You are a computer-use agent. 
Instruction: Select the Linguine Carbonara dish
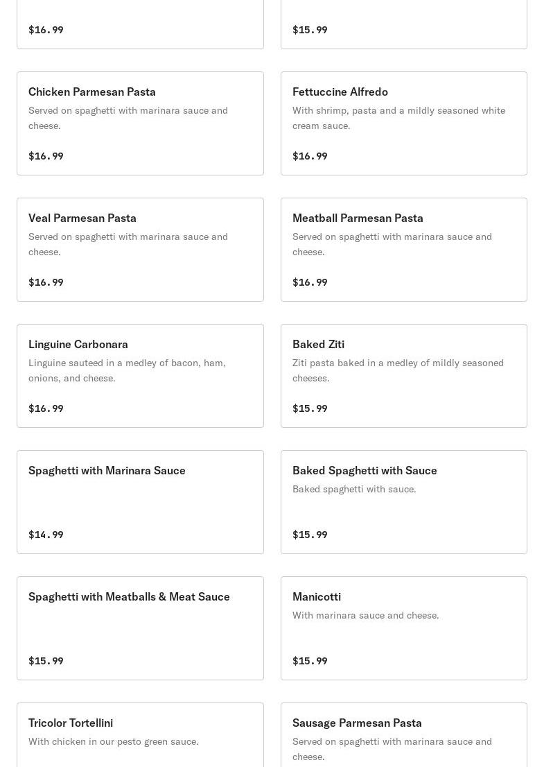tap(78, 344)
